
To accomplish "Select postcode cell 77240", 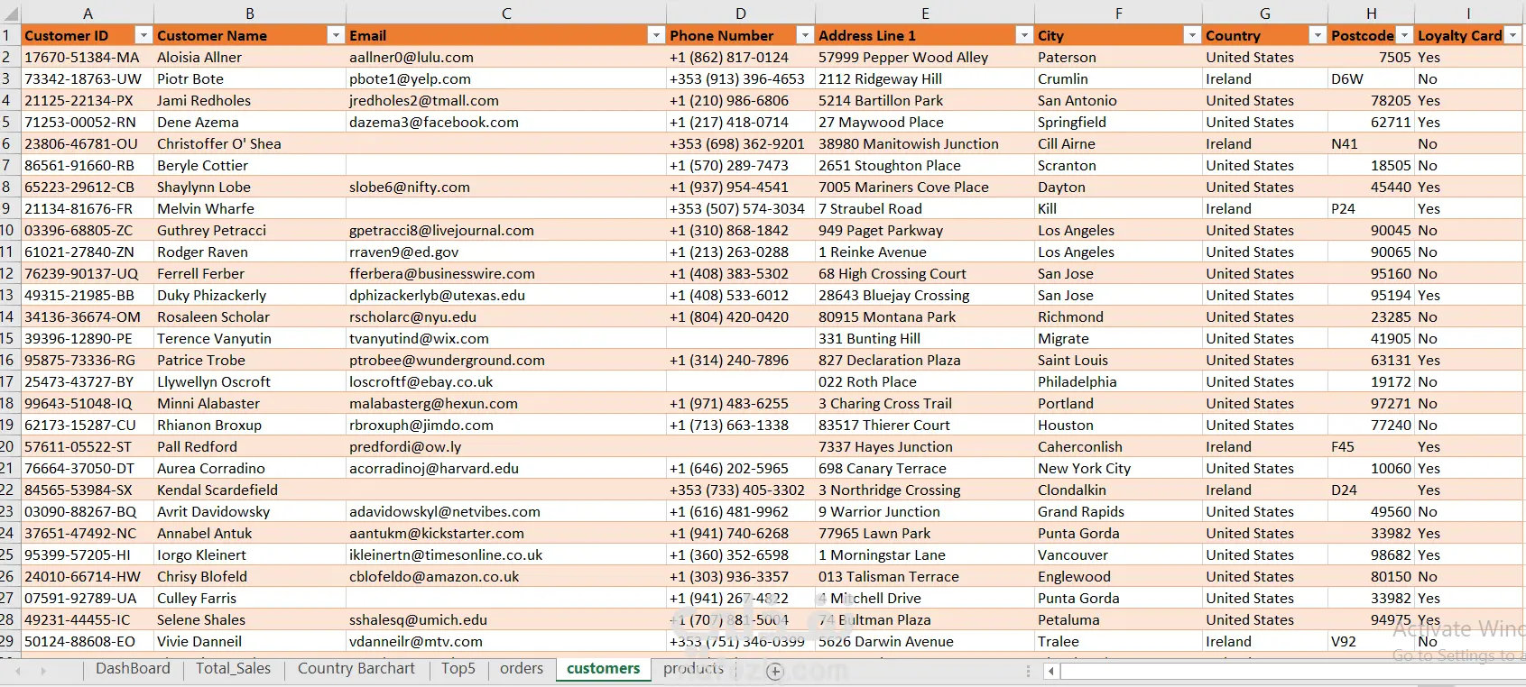I will (1371, 425).
